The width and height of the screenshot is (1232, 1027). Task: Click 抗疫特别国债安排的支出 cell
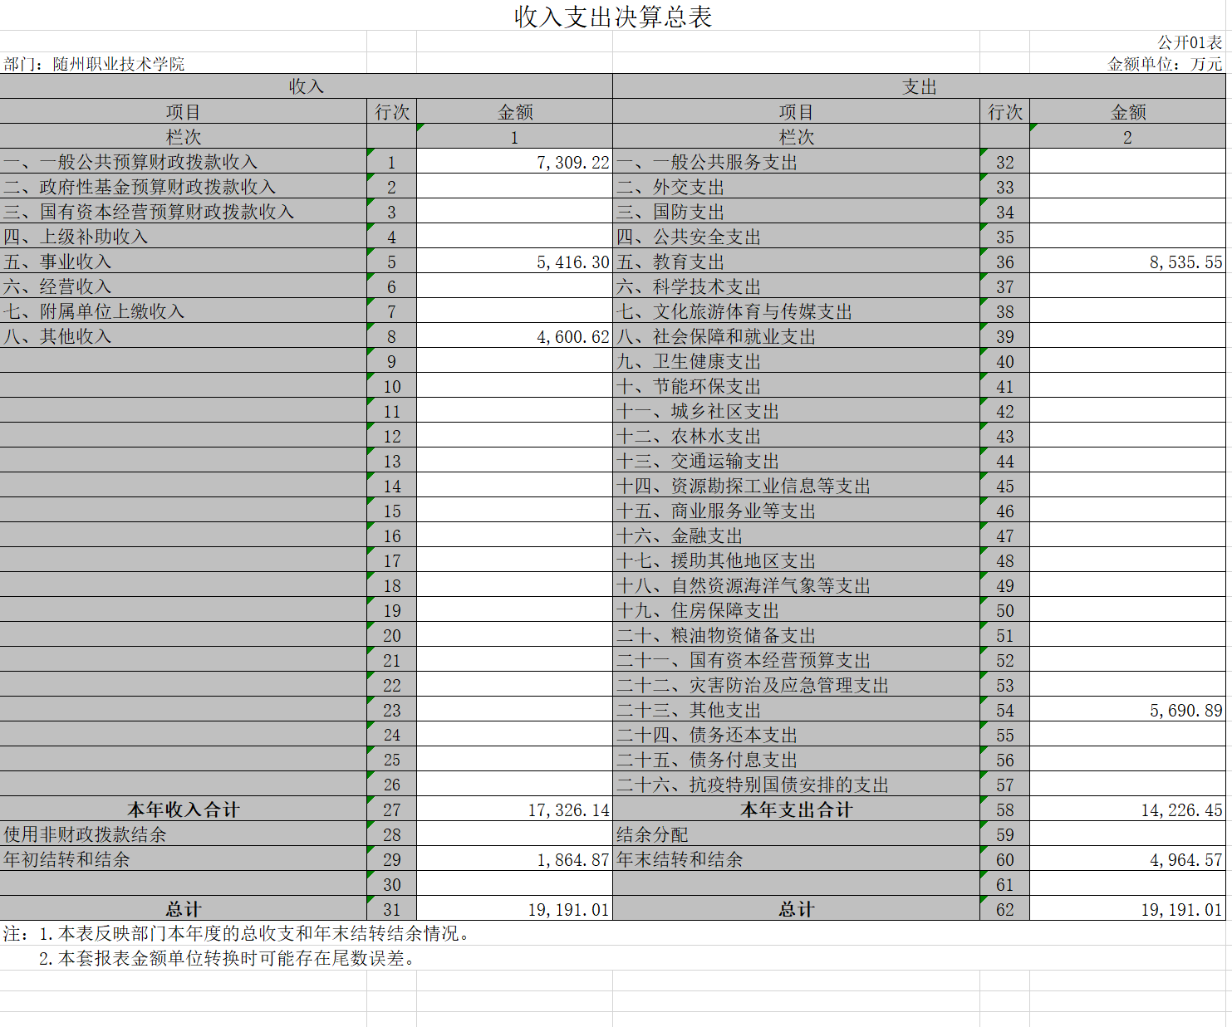[x=797, y=785]
